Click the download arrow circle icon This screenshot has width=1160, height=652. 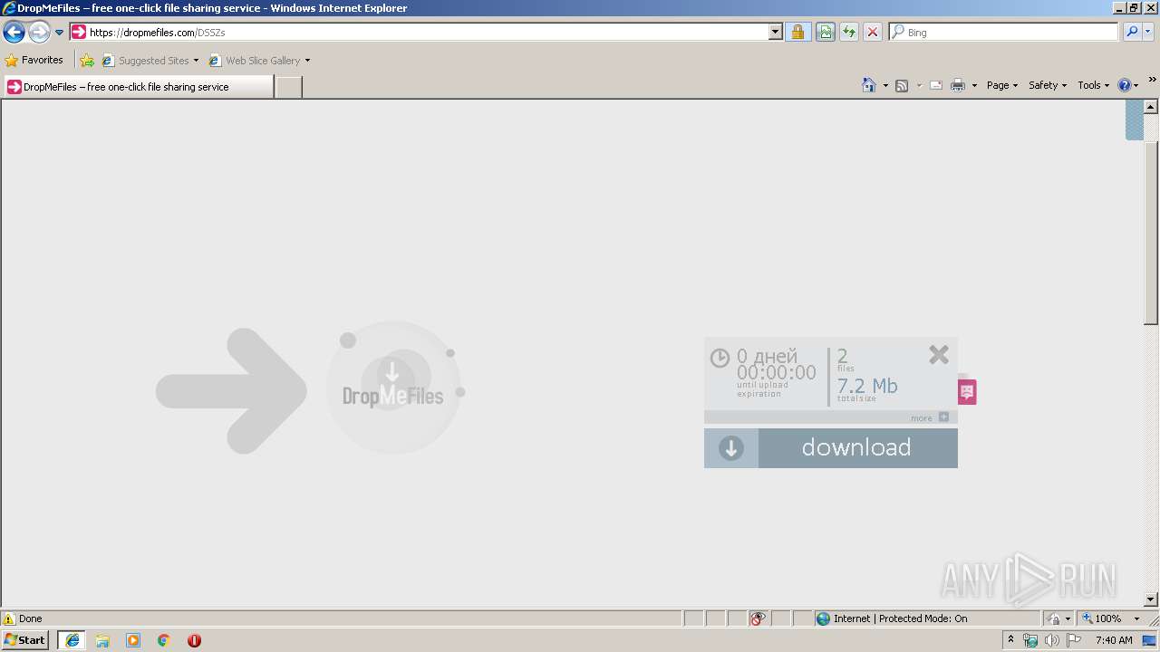(x=731, y=448)
